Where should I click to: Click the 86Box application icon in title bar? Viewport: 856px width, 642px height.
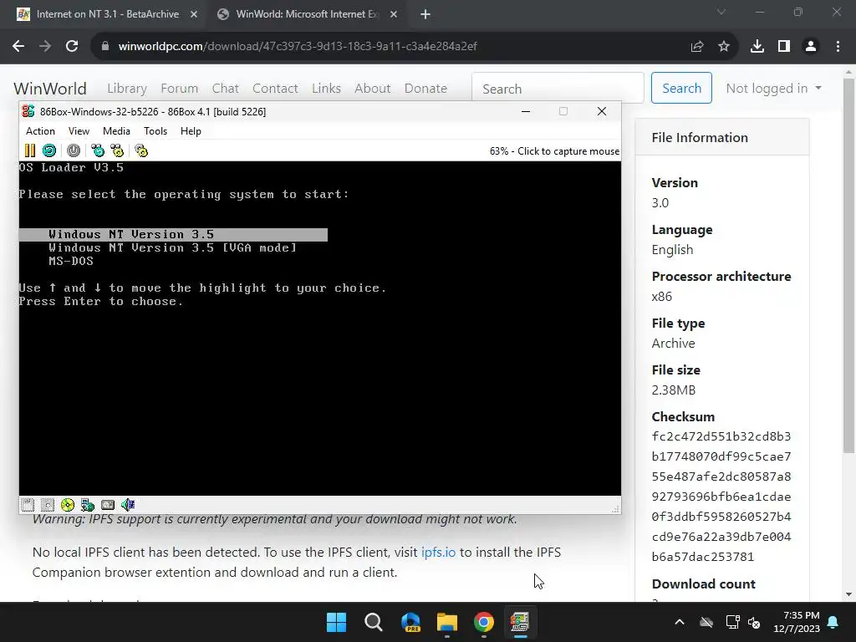coord(28,111)
